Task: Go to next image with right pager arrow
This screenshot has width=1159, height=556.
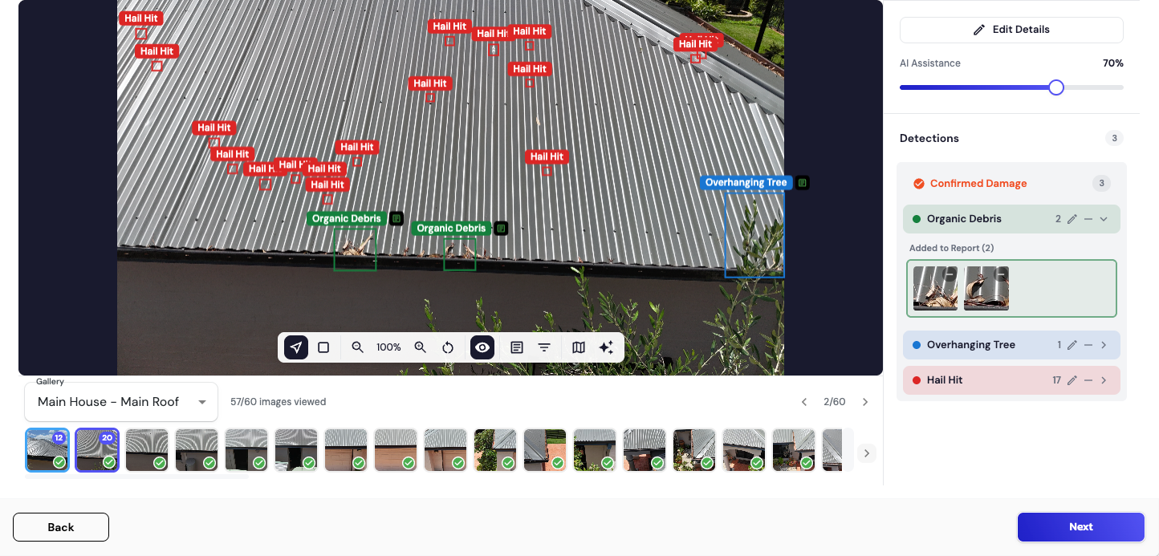Action: click(x=865, y=402)
